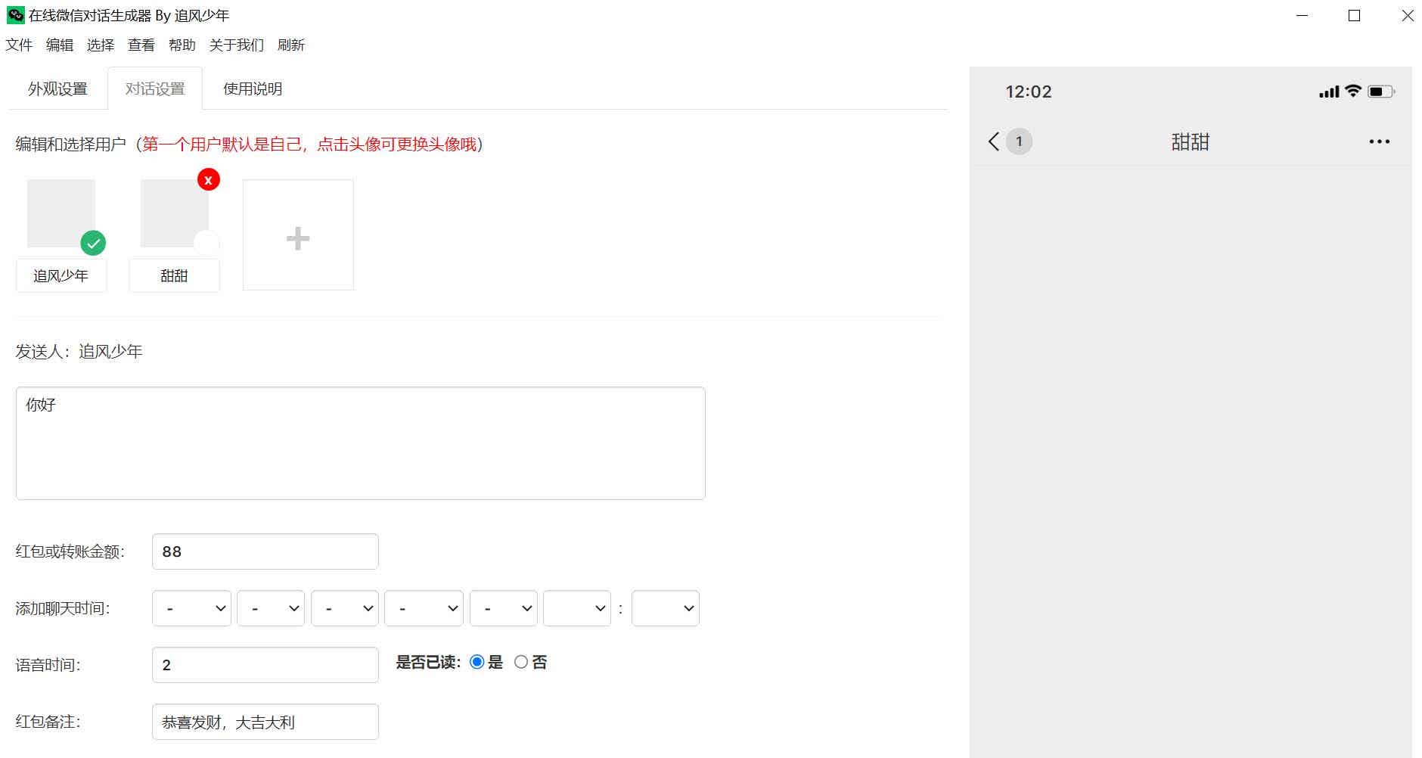Open the minute dropdown after the colon
This screenshot has width=1422, height=758.
pyautogui.click(x=665, y=607)
